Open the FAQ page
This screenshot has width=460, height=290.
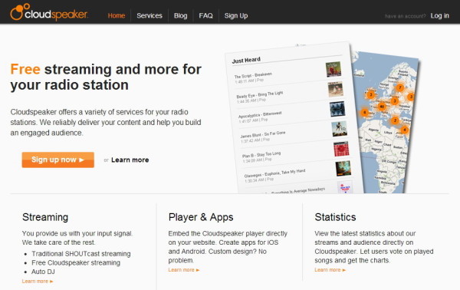pos(205,15)
